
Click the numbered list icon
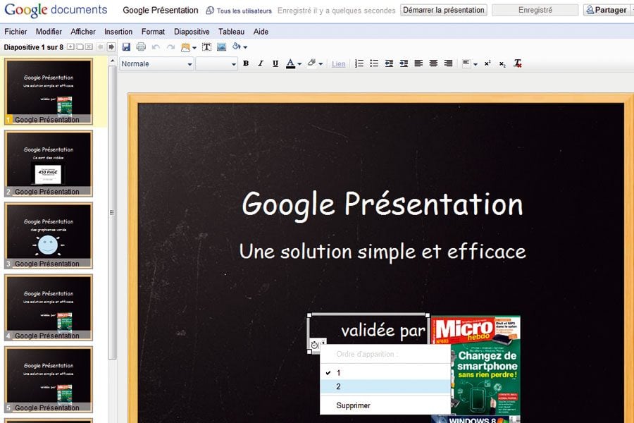[359, 63]
